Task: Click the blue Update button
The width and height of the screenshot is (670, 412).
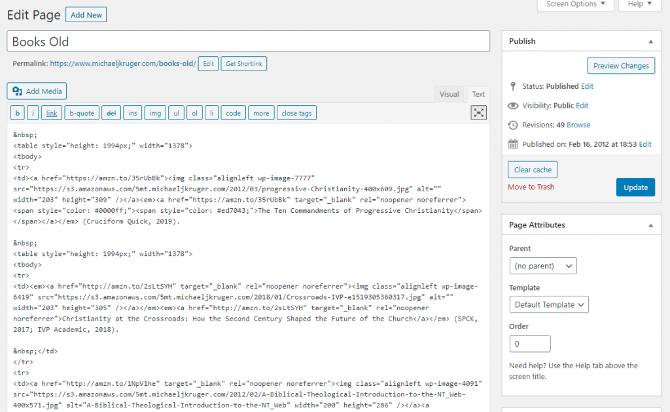Action: [635, 187]
